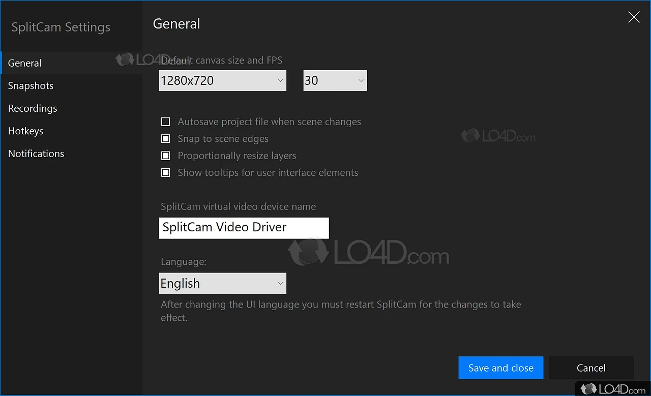Toggle the Snap to scene edges checkbox
The width and height of the screenshot is (651, 396).
(165, 138)
